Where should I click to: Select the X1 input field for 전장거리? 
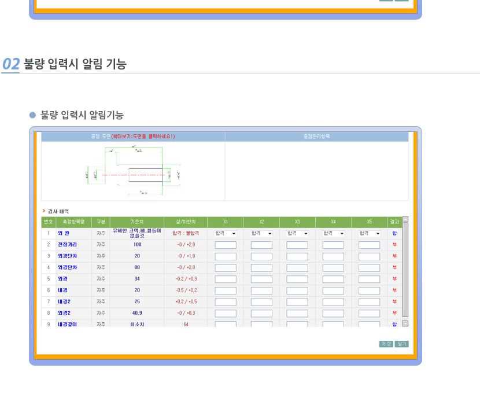click(226, 245)
